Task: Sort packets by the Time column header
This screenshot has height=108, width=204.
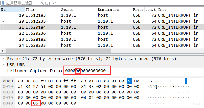Action: pyautogui.click(x=42, y=10)
